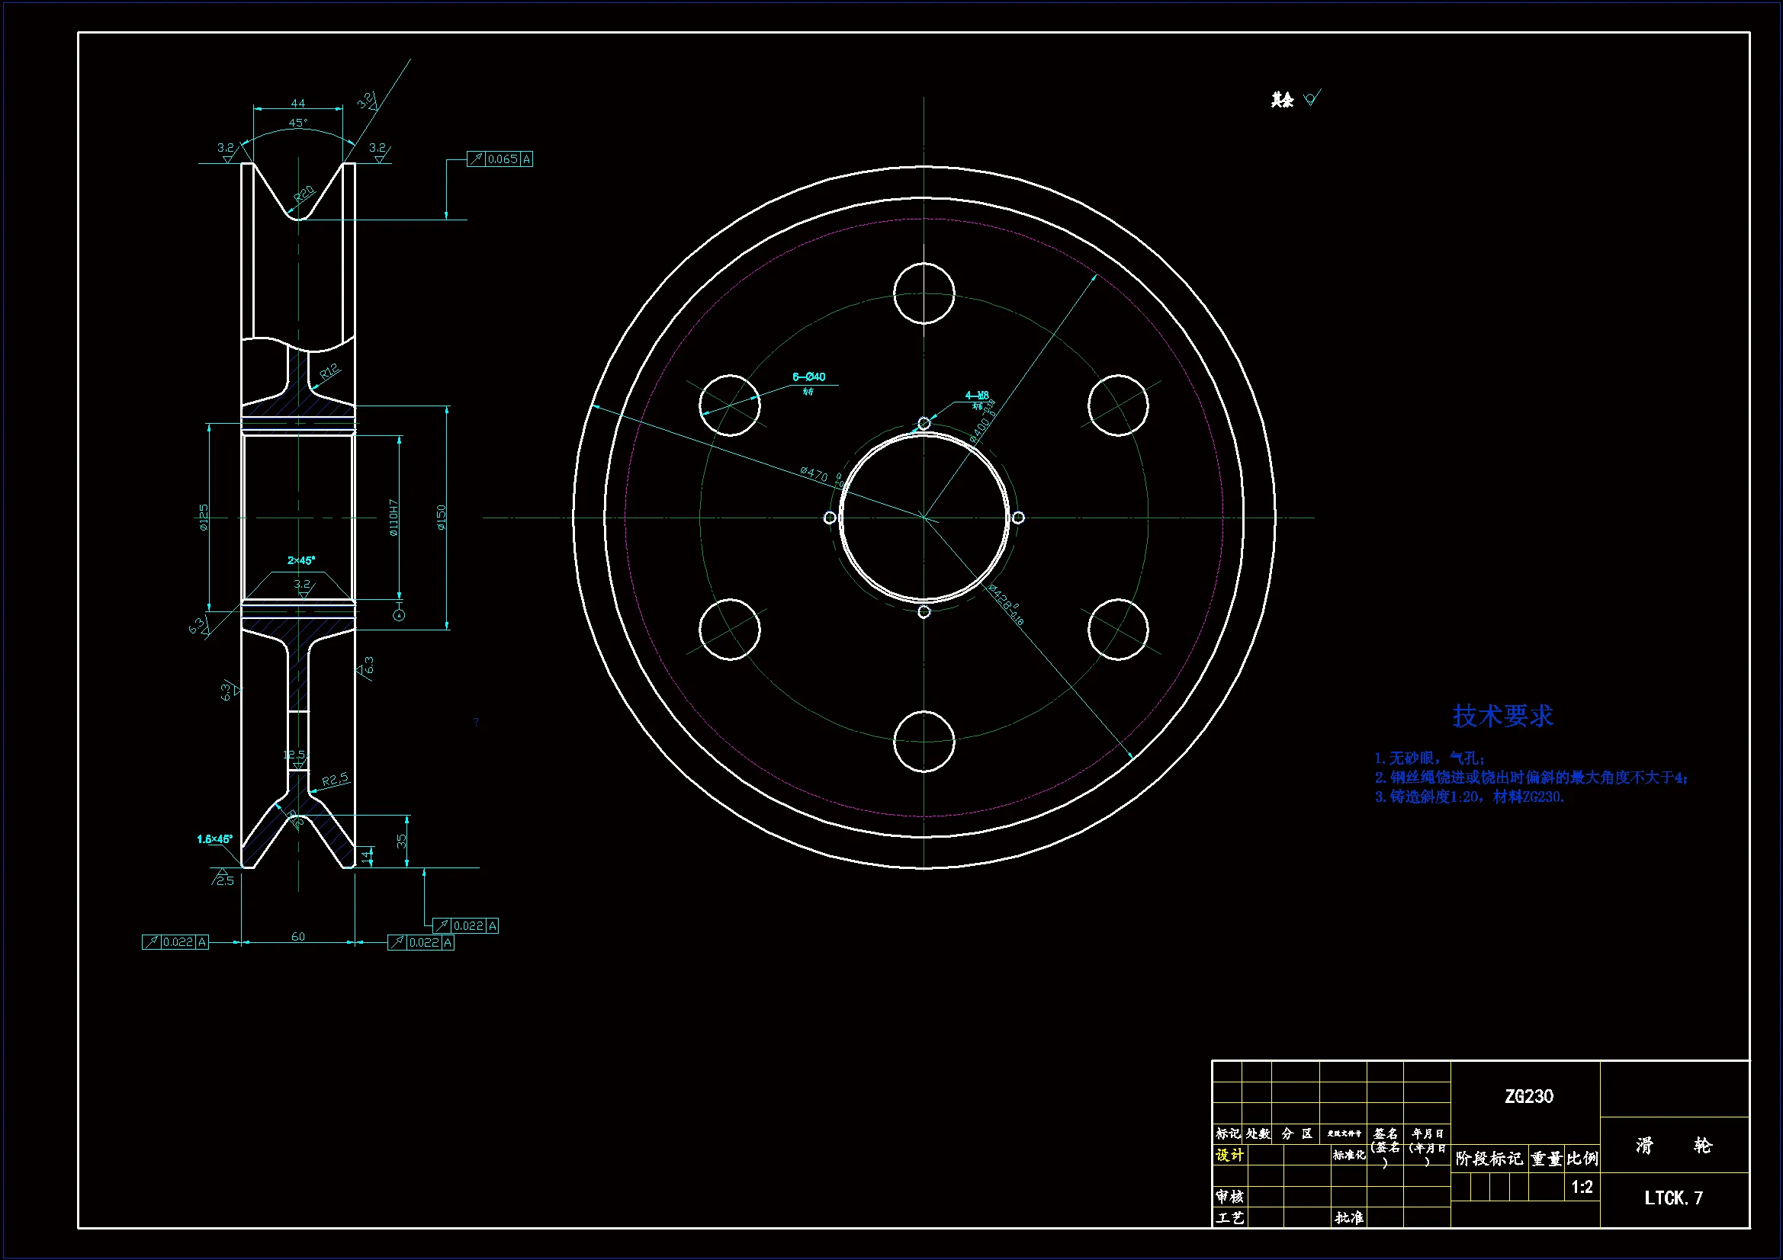The height and width of the screenshot is (1260, 1783).
Task: Select the 审核 cell in title block
Action: (x=1229, y=1196)
